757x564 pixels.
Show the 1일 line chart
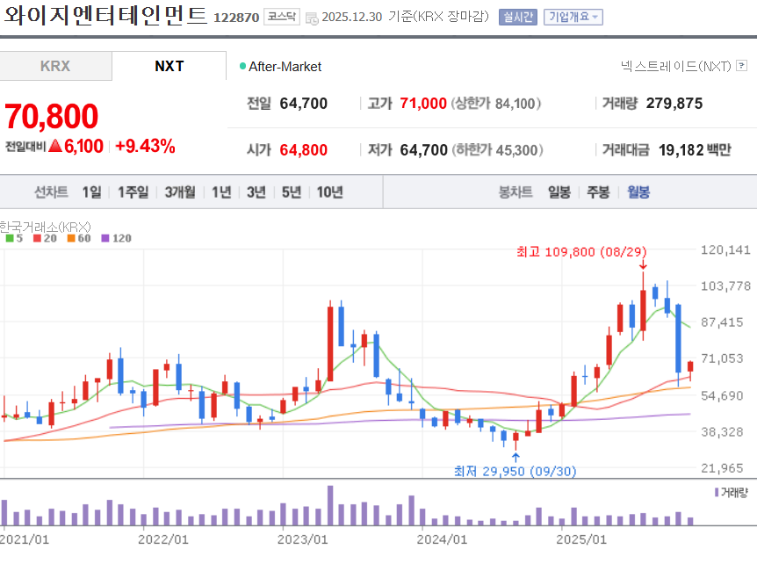coord(91,192)
